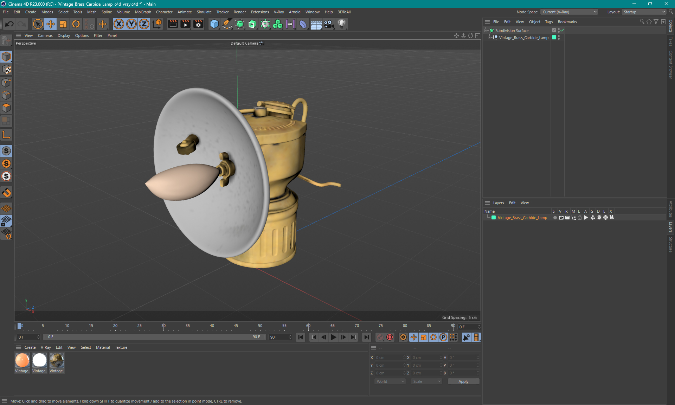Select the Spline Pen tool
The image size is (675, 405).
[227, 24]
